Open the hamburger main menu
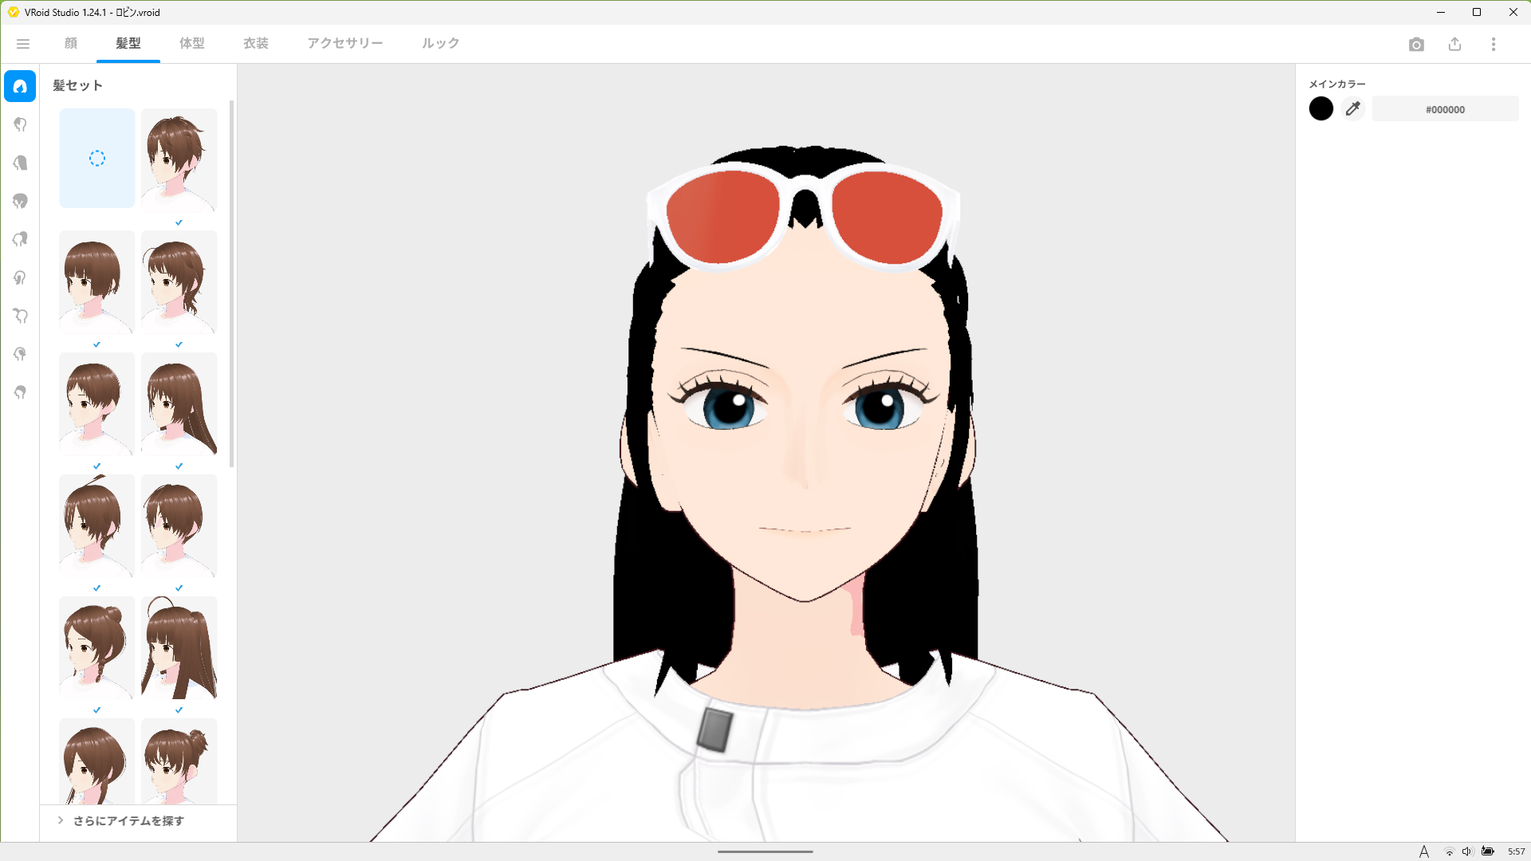 pos(23,44)
